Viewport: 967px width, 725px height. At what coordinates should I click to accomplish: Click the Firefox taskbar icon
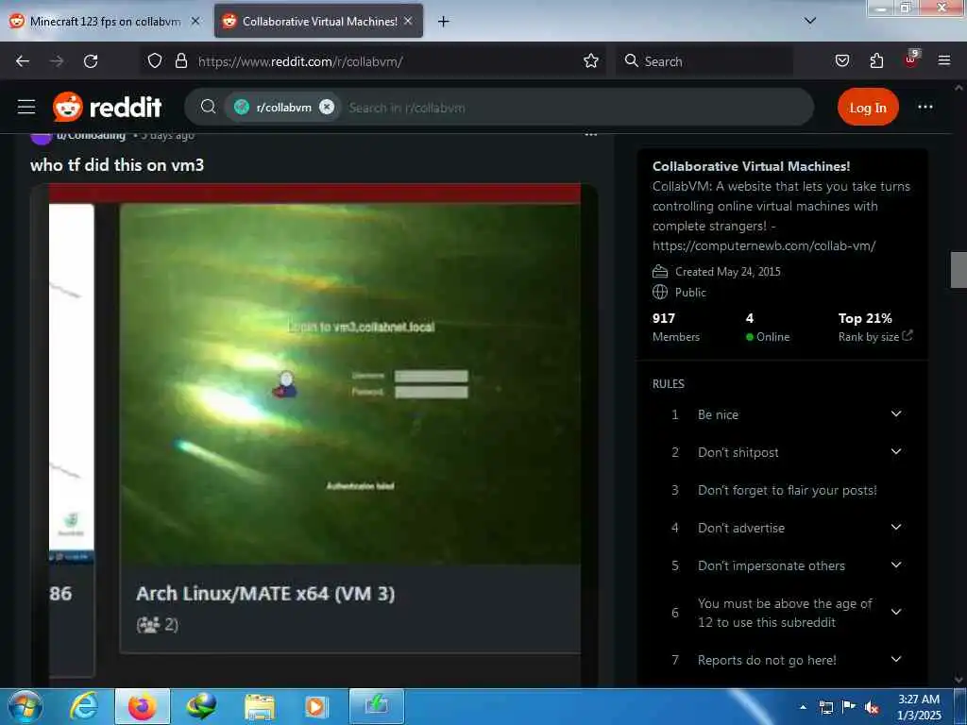pyautogui.click(x=142, y=706)
